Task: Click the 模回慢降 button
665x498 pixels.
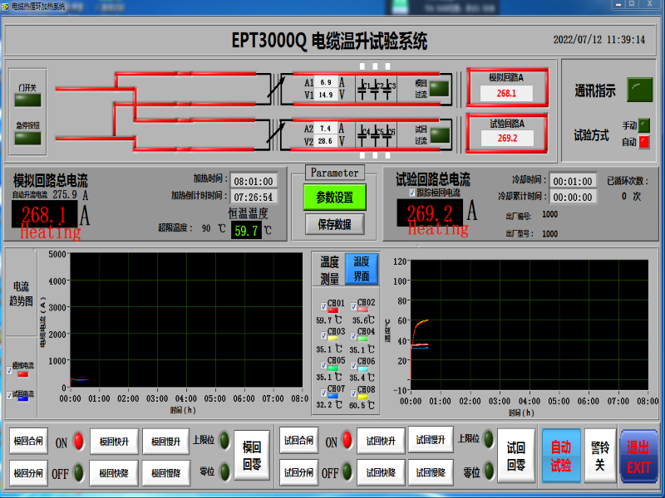Action: click(165, 472)
